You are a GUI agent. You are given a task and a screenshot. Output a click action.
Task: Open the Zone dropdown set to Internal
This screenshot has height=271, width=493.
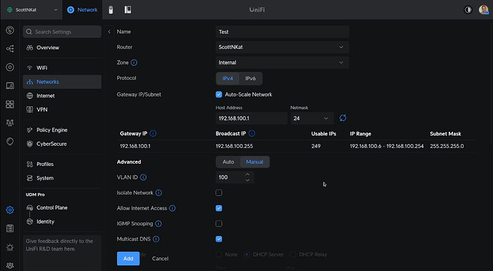pyautogui.click(x=282, y=63)
